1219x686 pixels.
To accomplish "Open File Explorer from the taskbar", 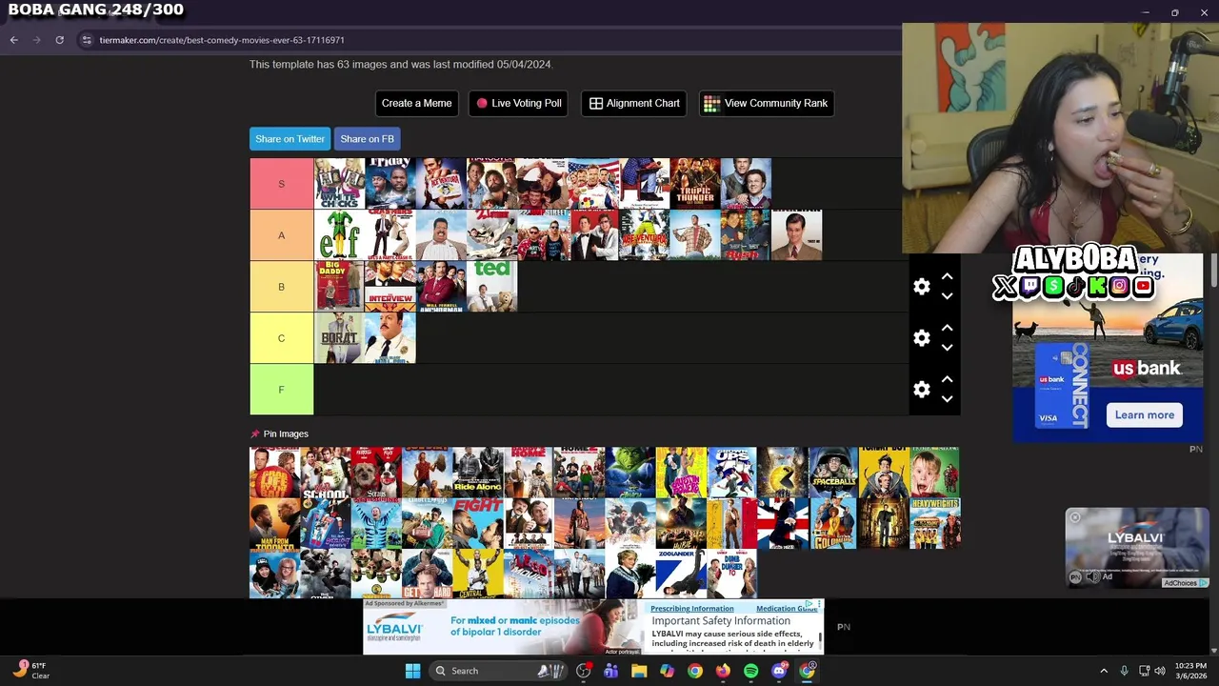I will [x=639, y=671].
